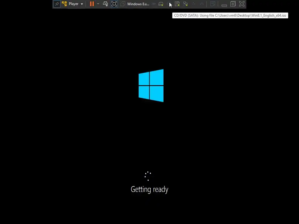Click the double-chevron collapse devices arrow
The width and height of the screenshot is (299, 224).
click(154, 4)
